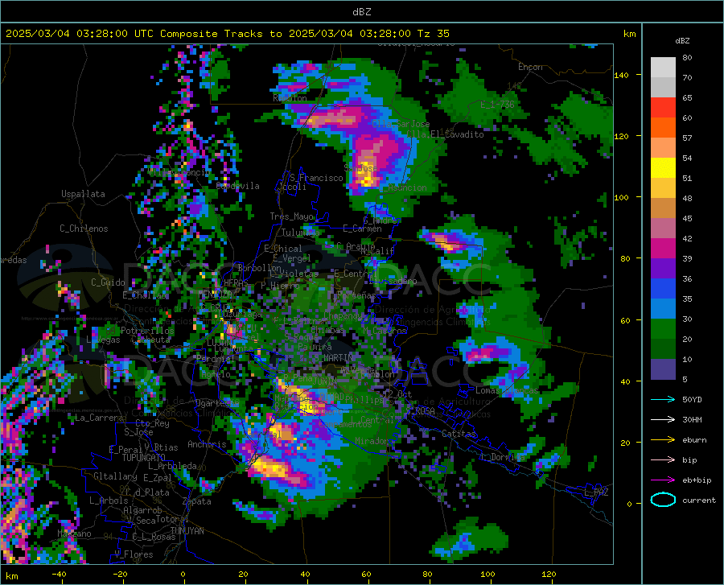Click the 0 km vertical axis tick
724x585 pixels.
click(629, 504)
